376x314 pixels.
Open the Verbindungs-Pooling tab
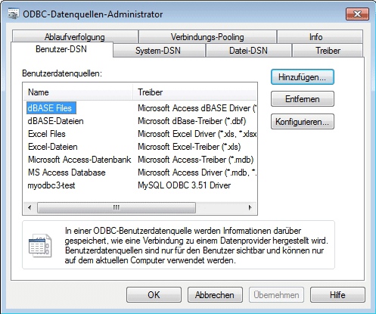tap(207, 37)
